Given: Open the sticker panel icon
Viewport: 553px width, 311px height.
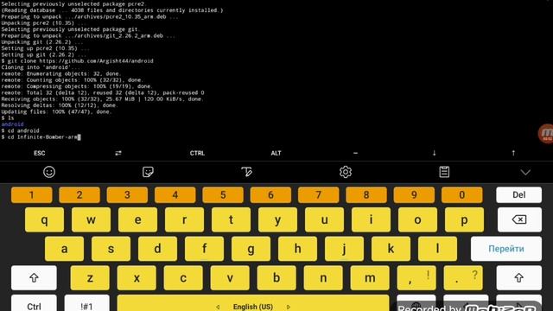Looking at the screenshot, I should tap(148, 172).
